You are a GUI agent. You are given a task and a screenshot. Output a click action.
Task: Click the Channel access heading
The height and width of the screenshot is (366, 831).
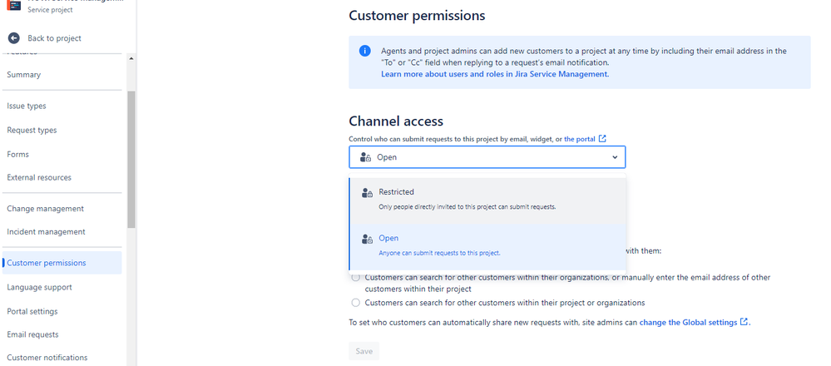(x=396, y=121)
